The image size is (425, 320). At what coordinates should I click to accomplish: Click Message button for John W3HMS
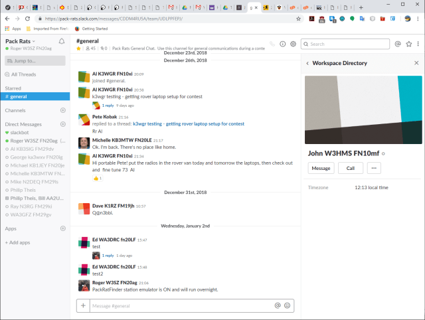pyautogui.click(x=321, y=168)
